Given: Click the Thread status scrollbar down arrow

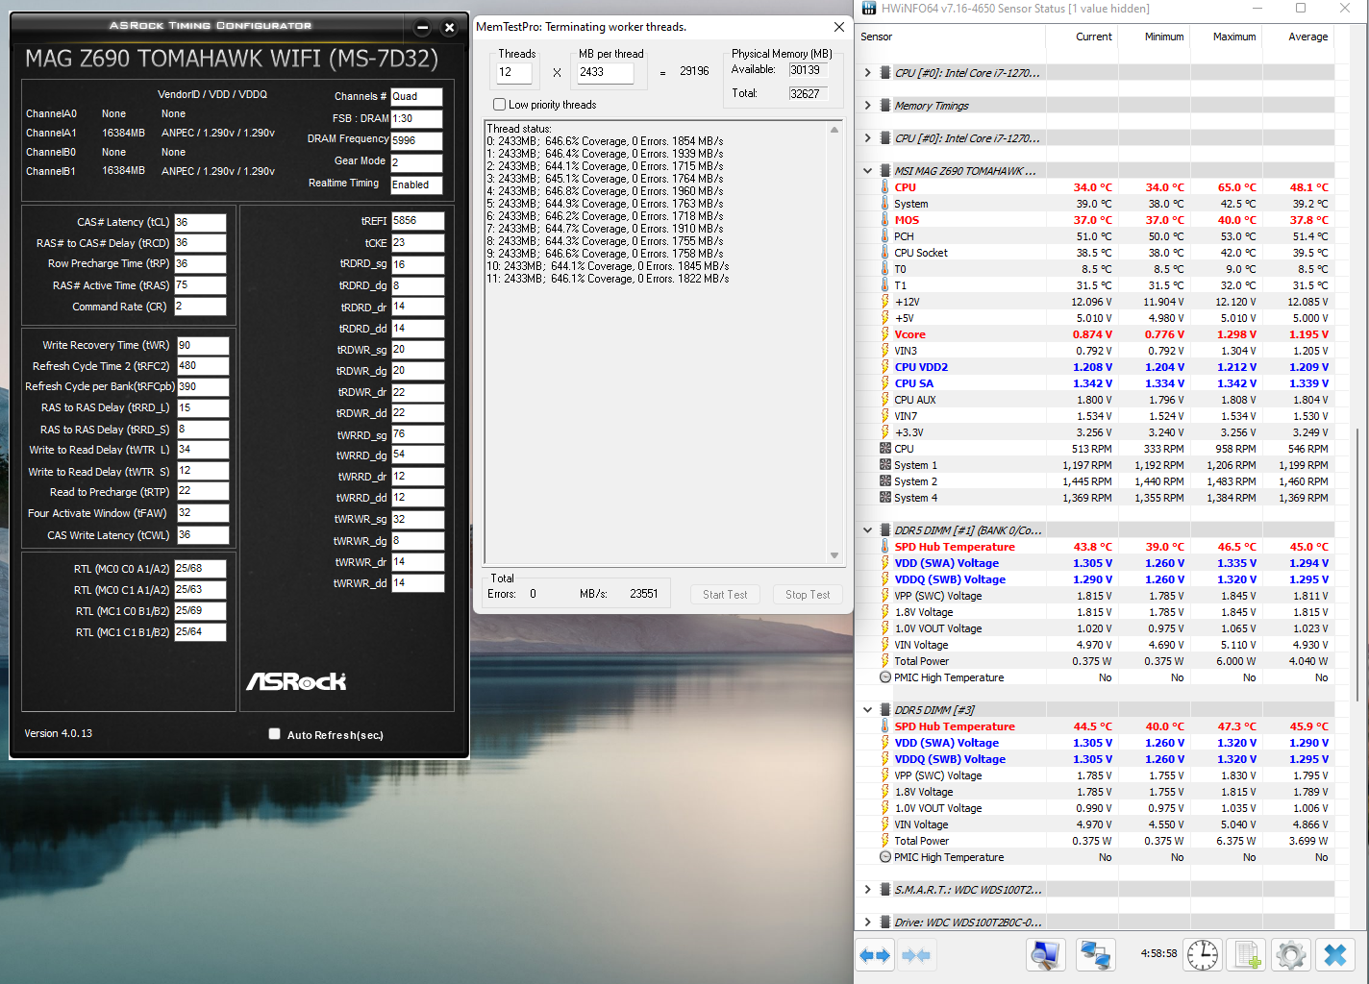Looking at the screenshot, I should tap(834, 555).
